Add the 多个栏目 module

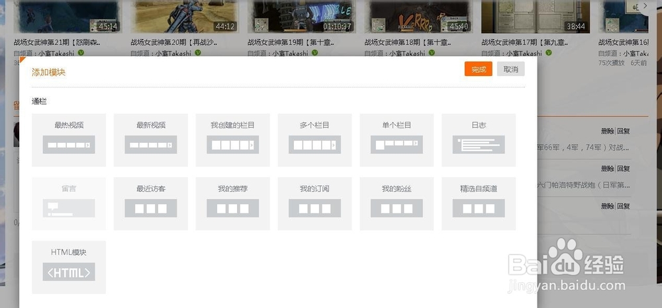pyautogui.click(x=314, y=140)
